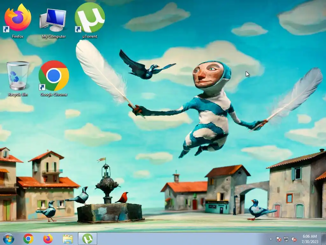Launch Firefox from the taskbar
Screen dimensions: 326x245
point(48,239)
